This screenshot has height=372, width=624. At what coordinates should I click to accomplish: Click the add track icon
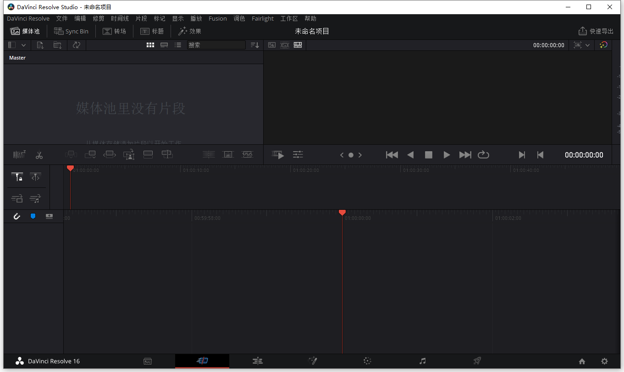(49, 216)
